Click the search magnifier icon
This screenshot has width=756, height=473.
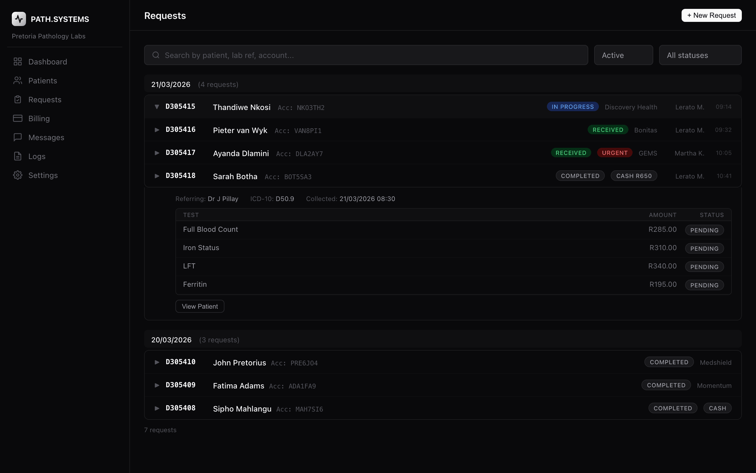156,55
